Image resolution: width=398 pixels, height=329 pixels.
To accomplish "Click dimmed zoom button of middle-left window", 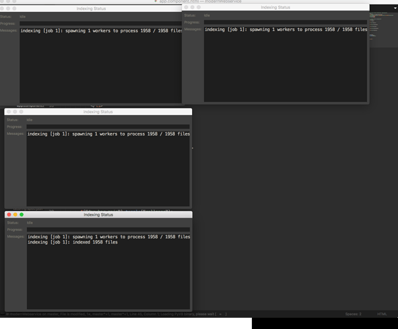I will click(x=22, y=112).
